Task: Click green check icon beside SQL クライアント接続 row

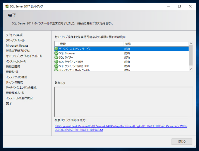Action: [56, 62]
